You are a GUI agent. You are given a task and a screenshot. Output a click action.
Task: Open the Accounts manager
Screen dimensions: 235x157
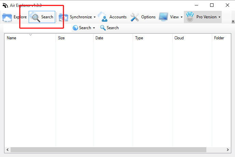coord(112,17)
